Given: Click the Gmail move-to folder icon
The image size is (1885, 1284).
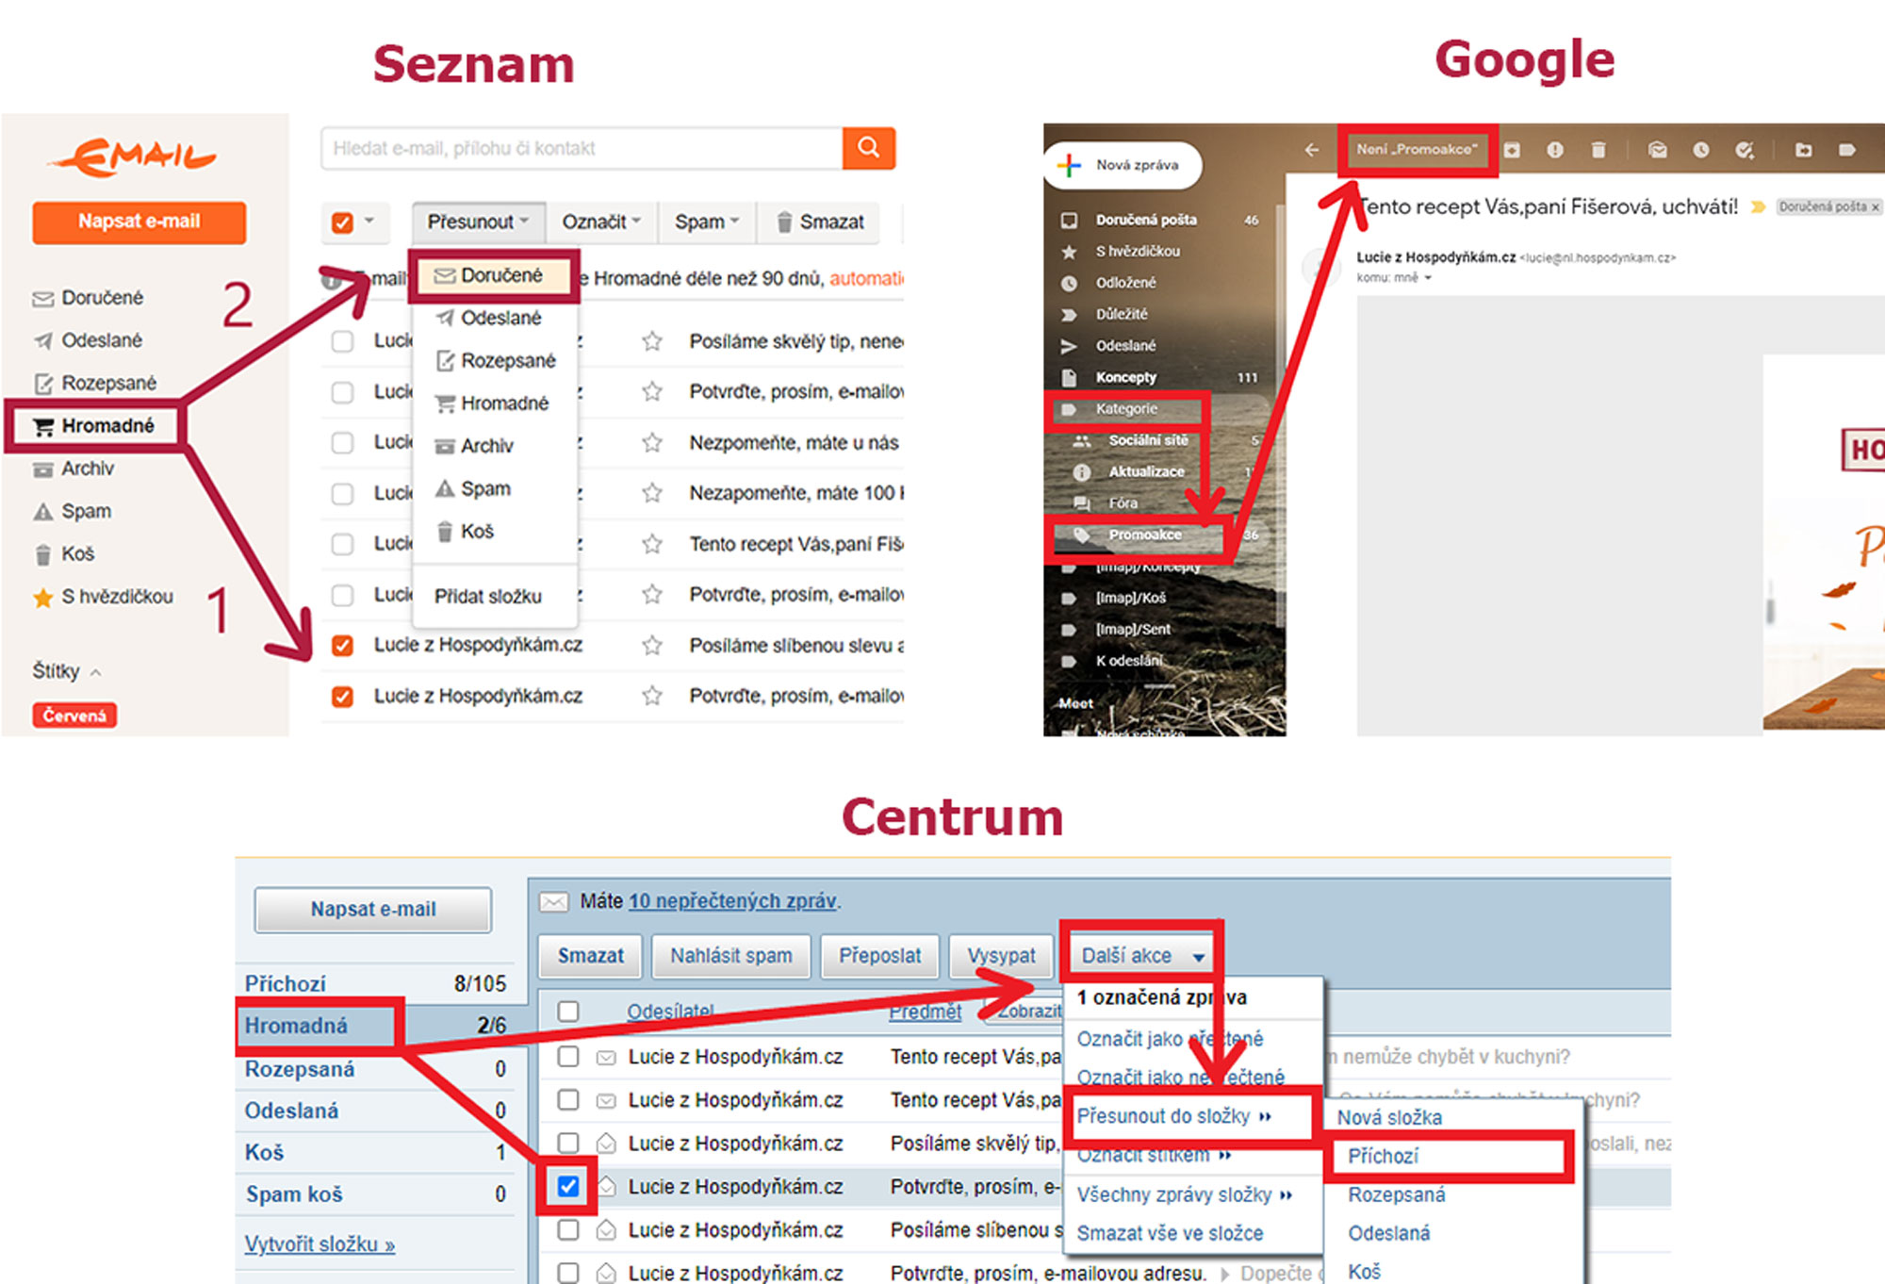Looking at the screenshot, I should (x=1803, y=150).
